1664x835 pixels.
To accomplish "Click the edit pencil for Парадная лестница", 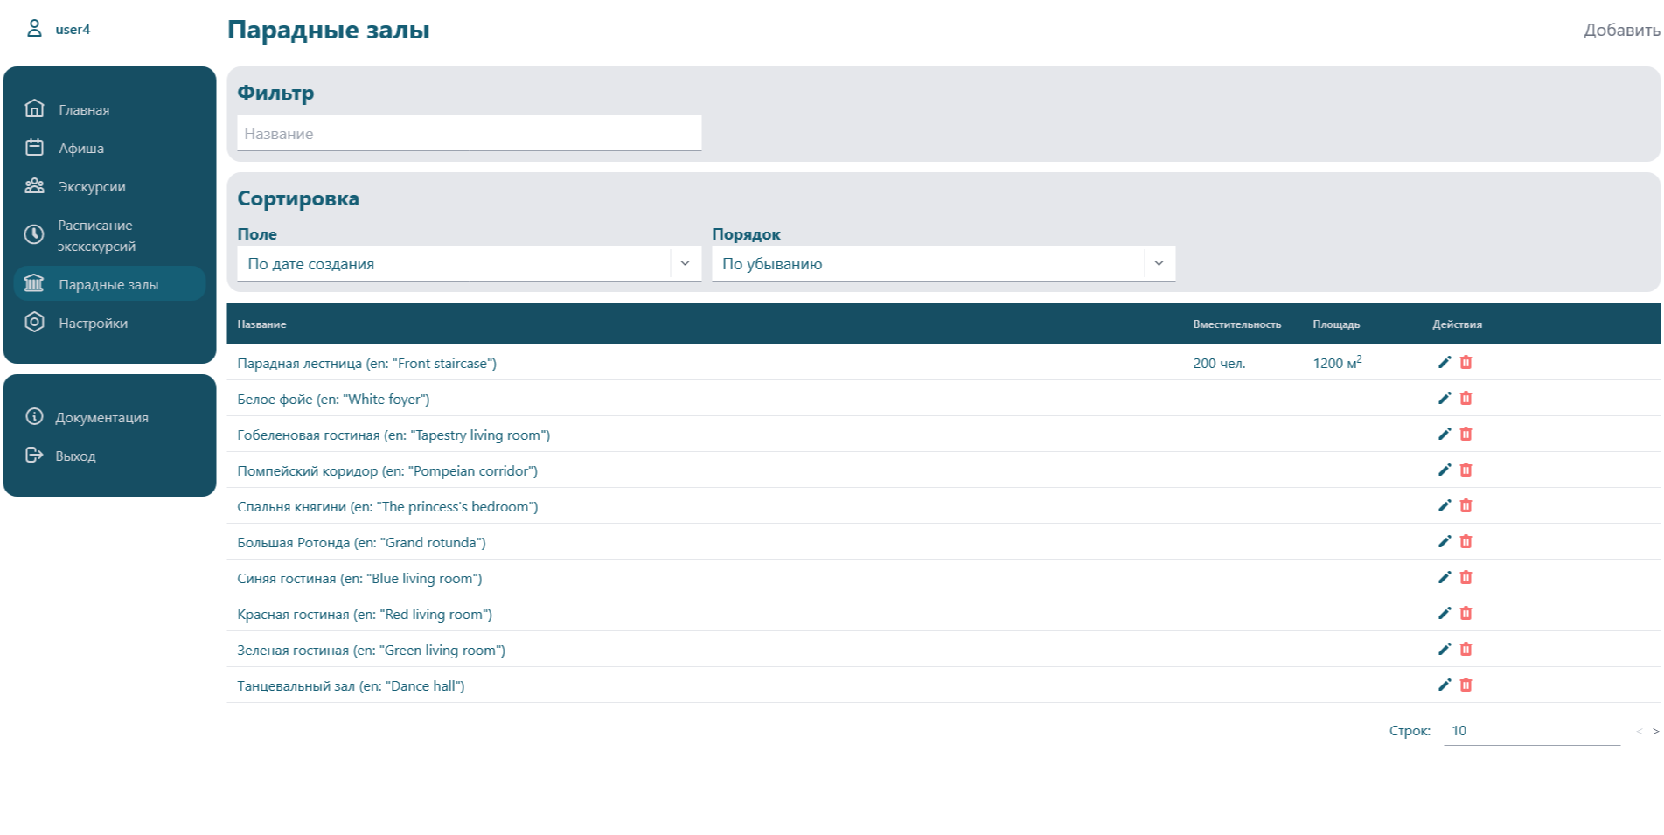I will (1444, 362).
